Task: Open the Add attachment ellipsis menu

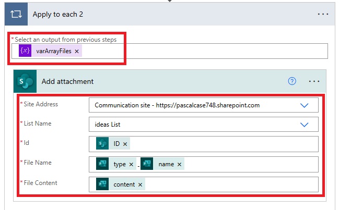Action: click(314, 81)
